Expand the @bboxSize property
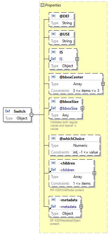This screenshot has height=234, width=112. pos(83,108)
